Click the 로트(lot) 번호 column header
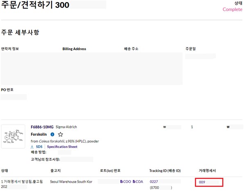Screen dimensions: 245x191 (x=110, y=171)
